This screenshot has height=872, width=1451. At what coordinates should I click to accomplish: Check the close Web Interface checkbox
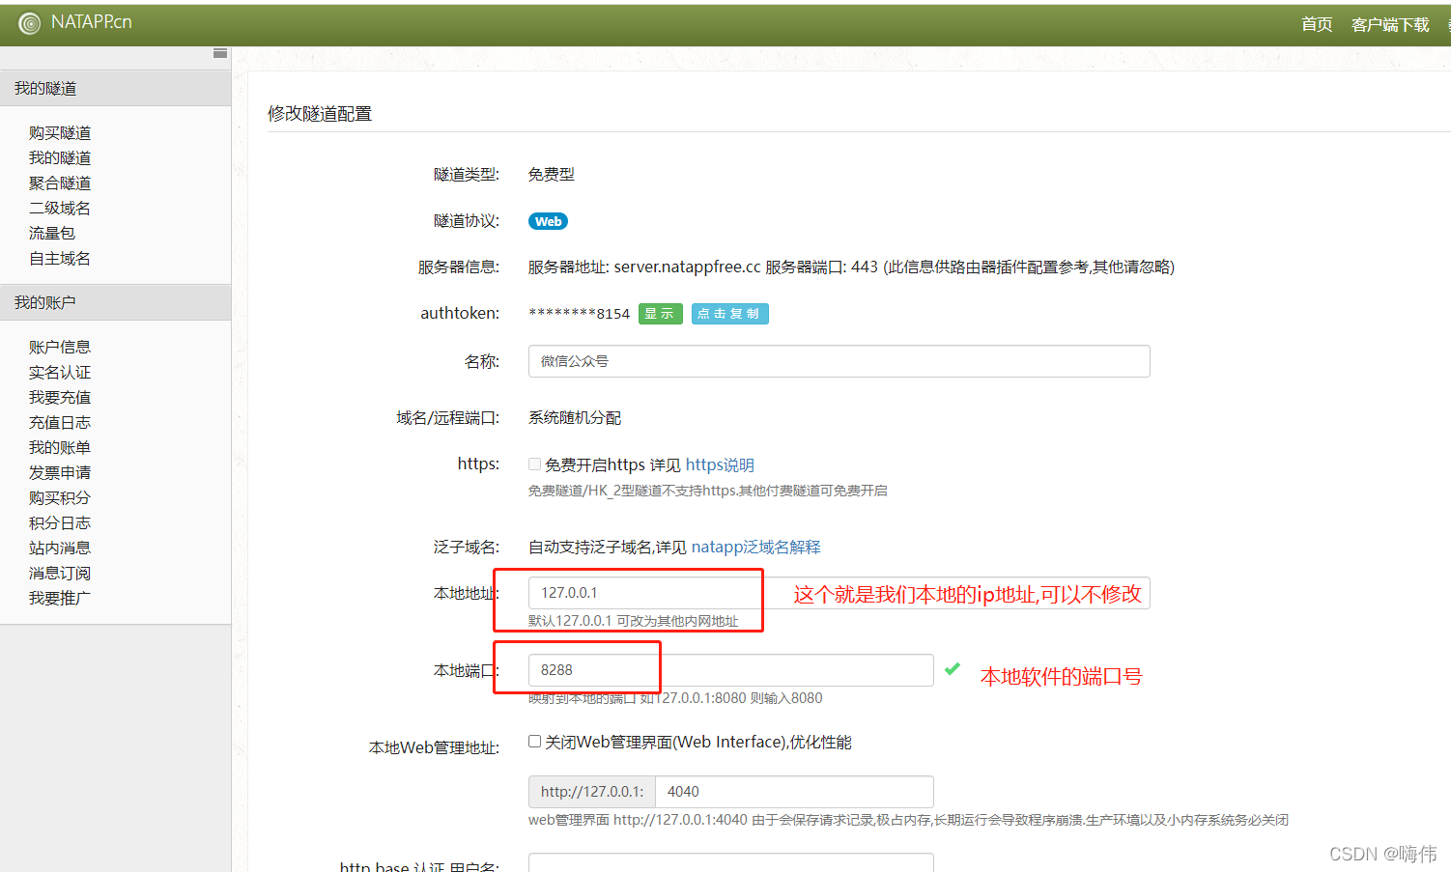[534, 742]
